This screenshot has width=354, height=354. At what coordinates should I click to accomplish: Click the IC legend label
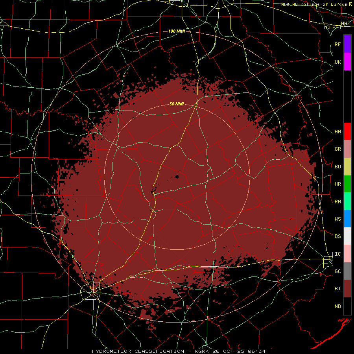(338, 254)
